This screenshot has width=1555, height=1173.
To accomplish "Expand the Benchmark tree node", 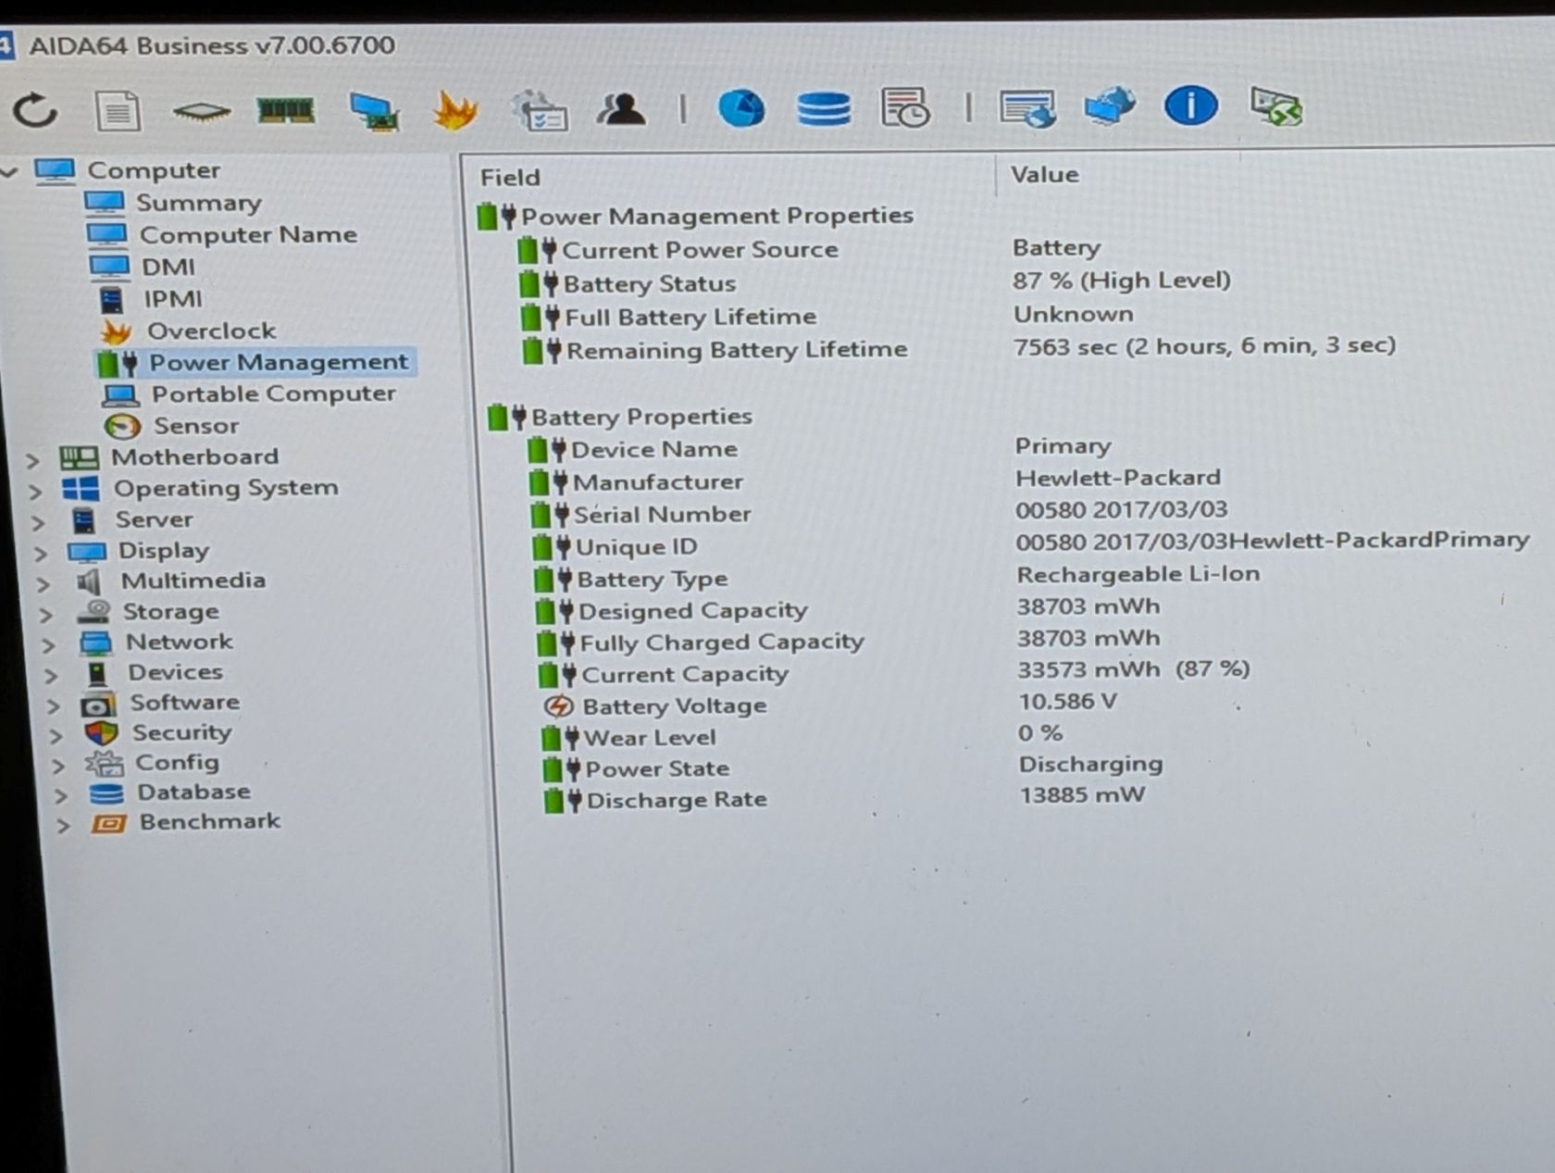I will (x=63, y=825).
